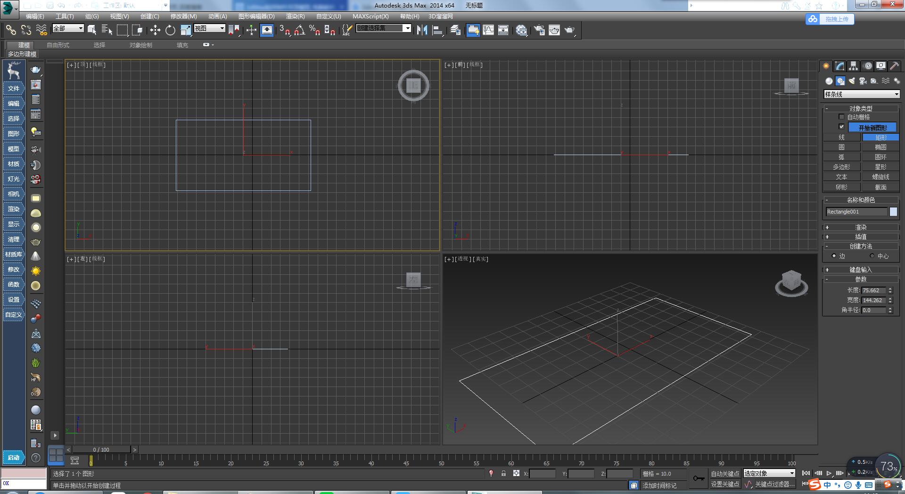
Task: Expand the 渲染 rollout in Create panel
Action: [x=861, y=227]
